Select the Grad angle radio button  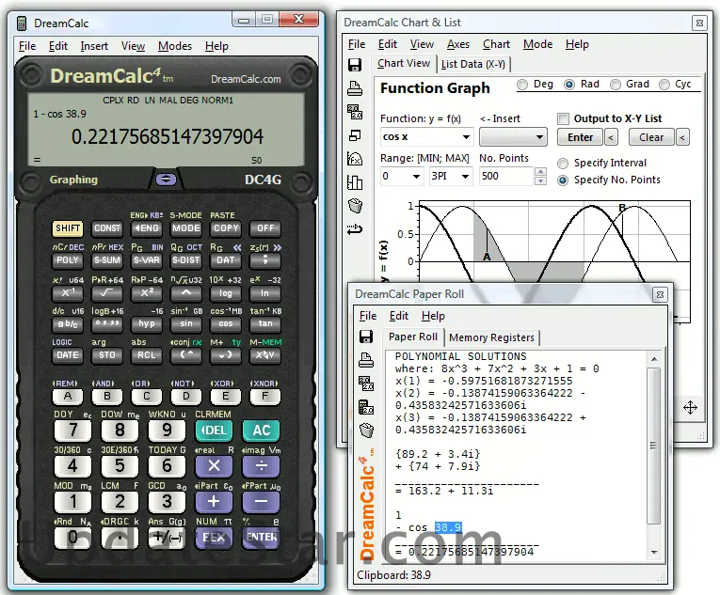[x=616, y=85]
